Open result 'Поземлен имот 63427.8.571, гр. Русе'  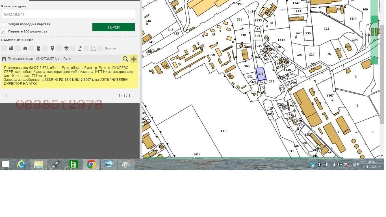39,59
